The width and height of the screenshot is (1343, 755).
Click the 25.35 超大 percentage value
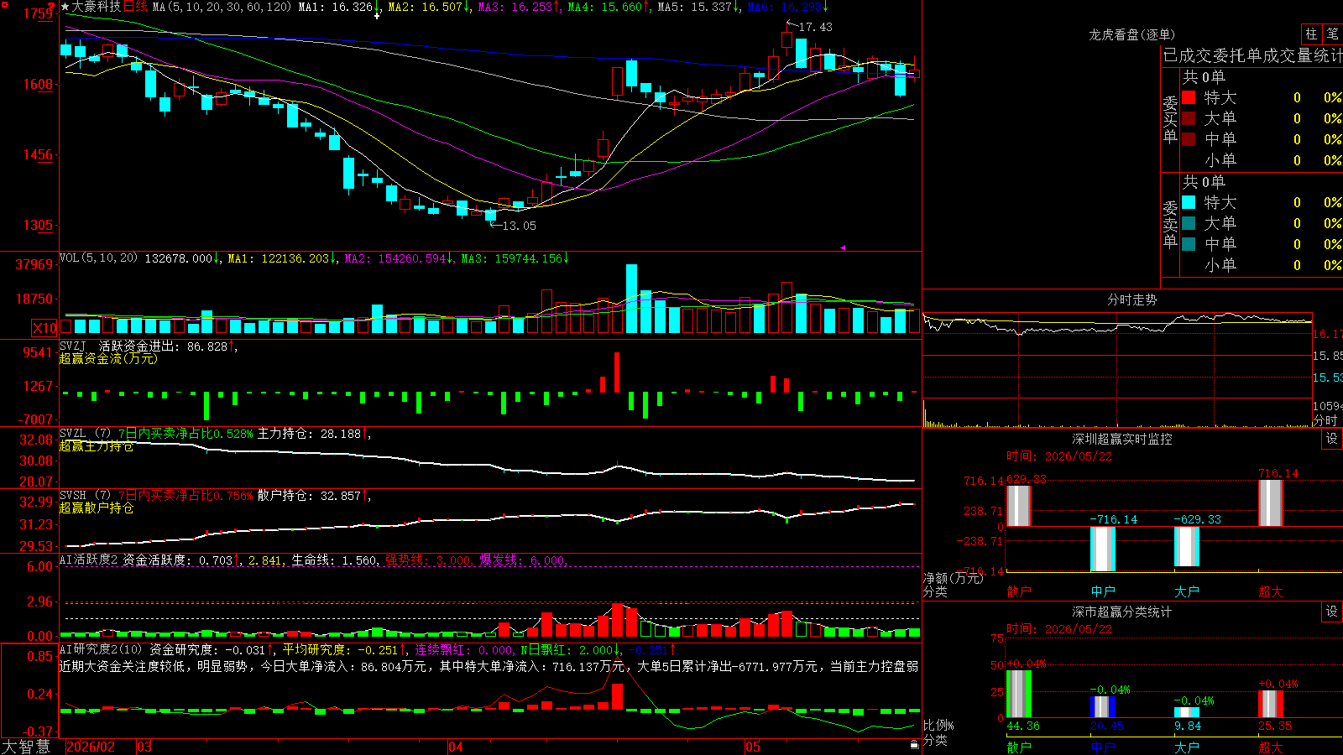tap(1275, 726)
